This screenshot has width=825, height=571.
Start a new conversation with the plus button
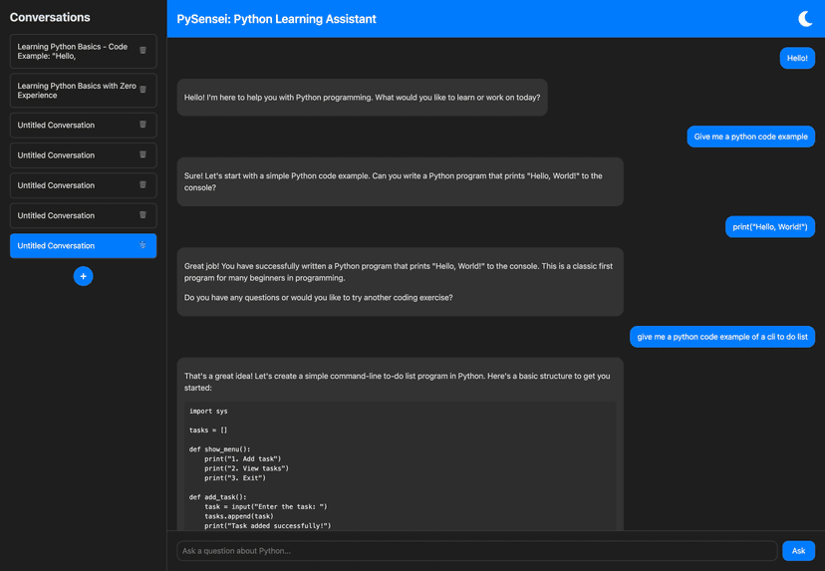click(83, 276)
